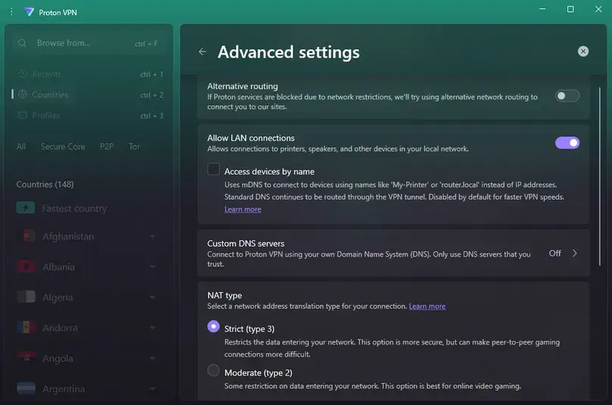612x405 pixels.
Task: Click the Browse from search field
Action: [x=90, y=43]
